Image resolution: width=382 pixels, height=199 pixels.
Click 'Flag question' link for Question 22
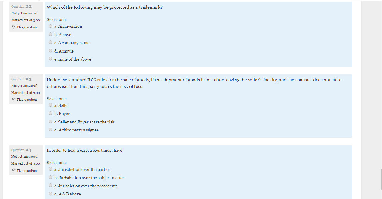pyautogui.click(x=27, y=27)
